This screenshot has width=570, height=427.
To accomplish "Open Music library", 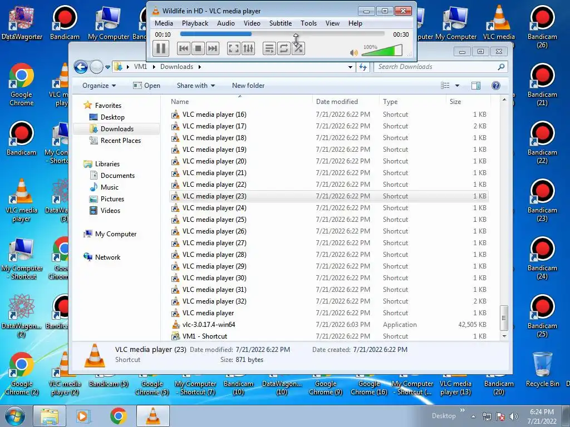I will (110, 187).
